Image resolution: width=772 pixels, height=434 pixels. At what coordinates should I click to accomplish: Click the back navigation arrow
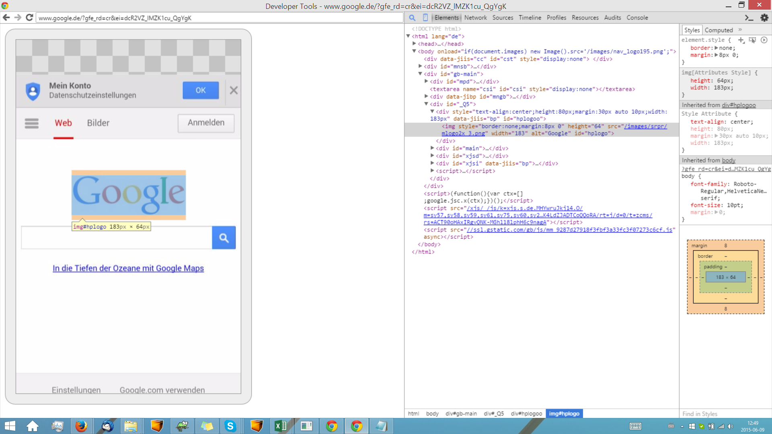[x=6, y=18]
